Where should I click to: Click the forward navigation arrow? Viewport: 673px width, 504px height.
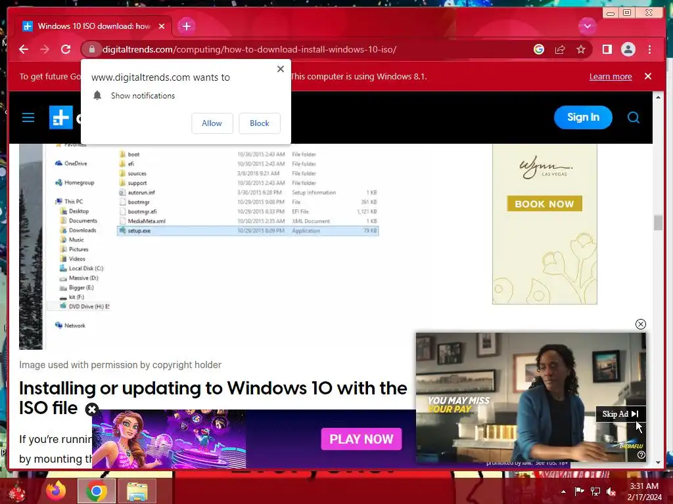tap(45, 49)
